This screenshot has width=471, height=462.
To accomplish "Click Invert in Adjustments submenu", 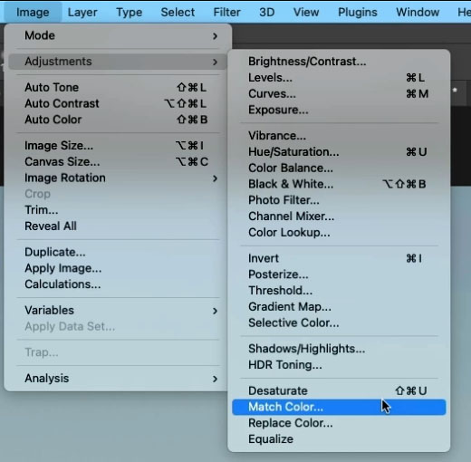I will click(x=339, y=258).
